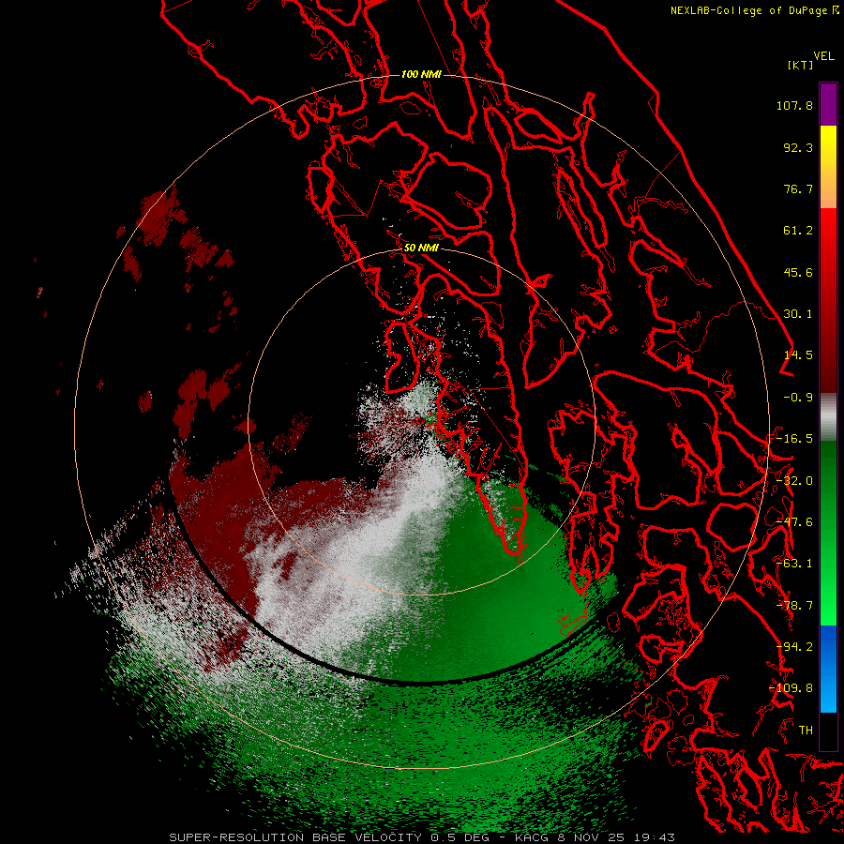Click the 100 NMI range ring label
Screen dimensions: 844x844
tap(421, 74)
